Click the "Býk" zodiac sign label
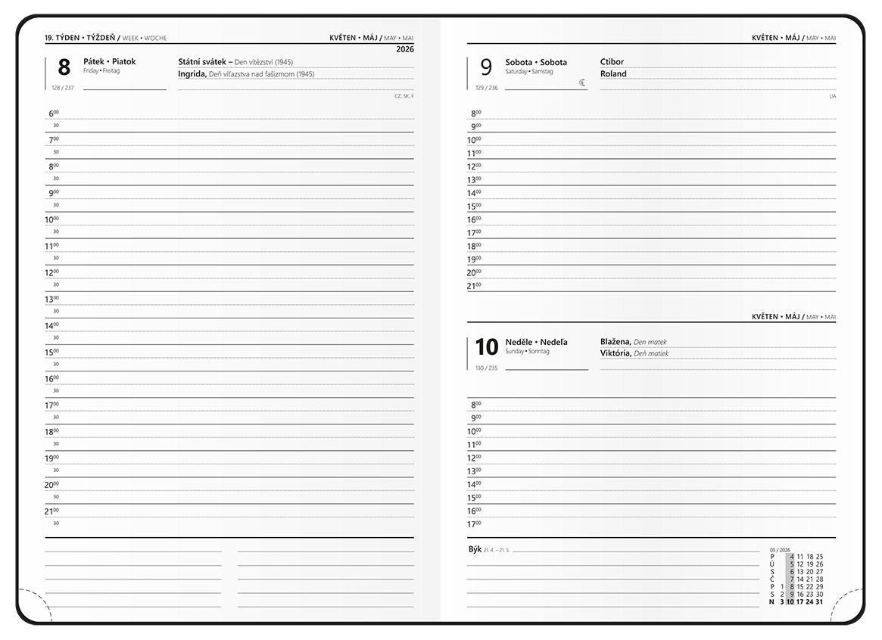This screenshot has height=640, width=882. click(475, 549)
